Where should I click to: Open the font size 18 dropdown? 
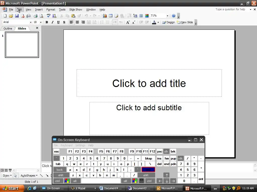(x=41, y=22)
